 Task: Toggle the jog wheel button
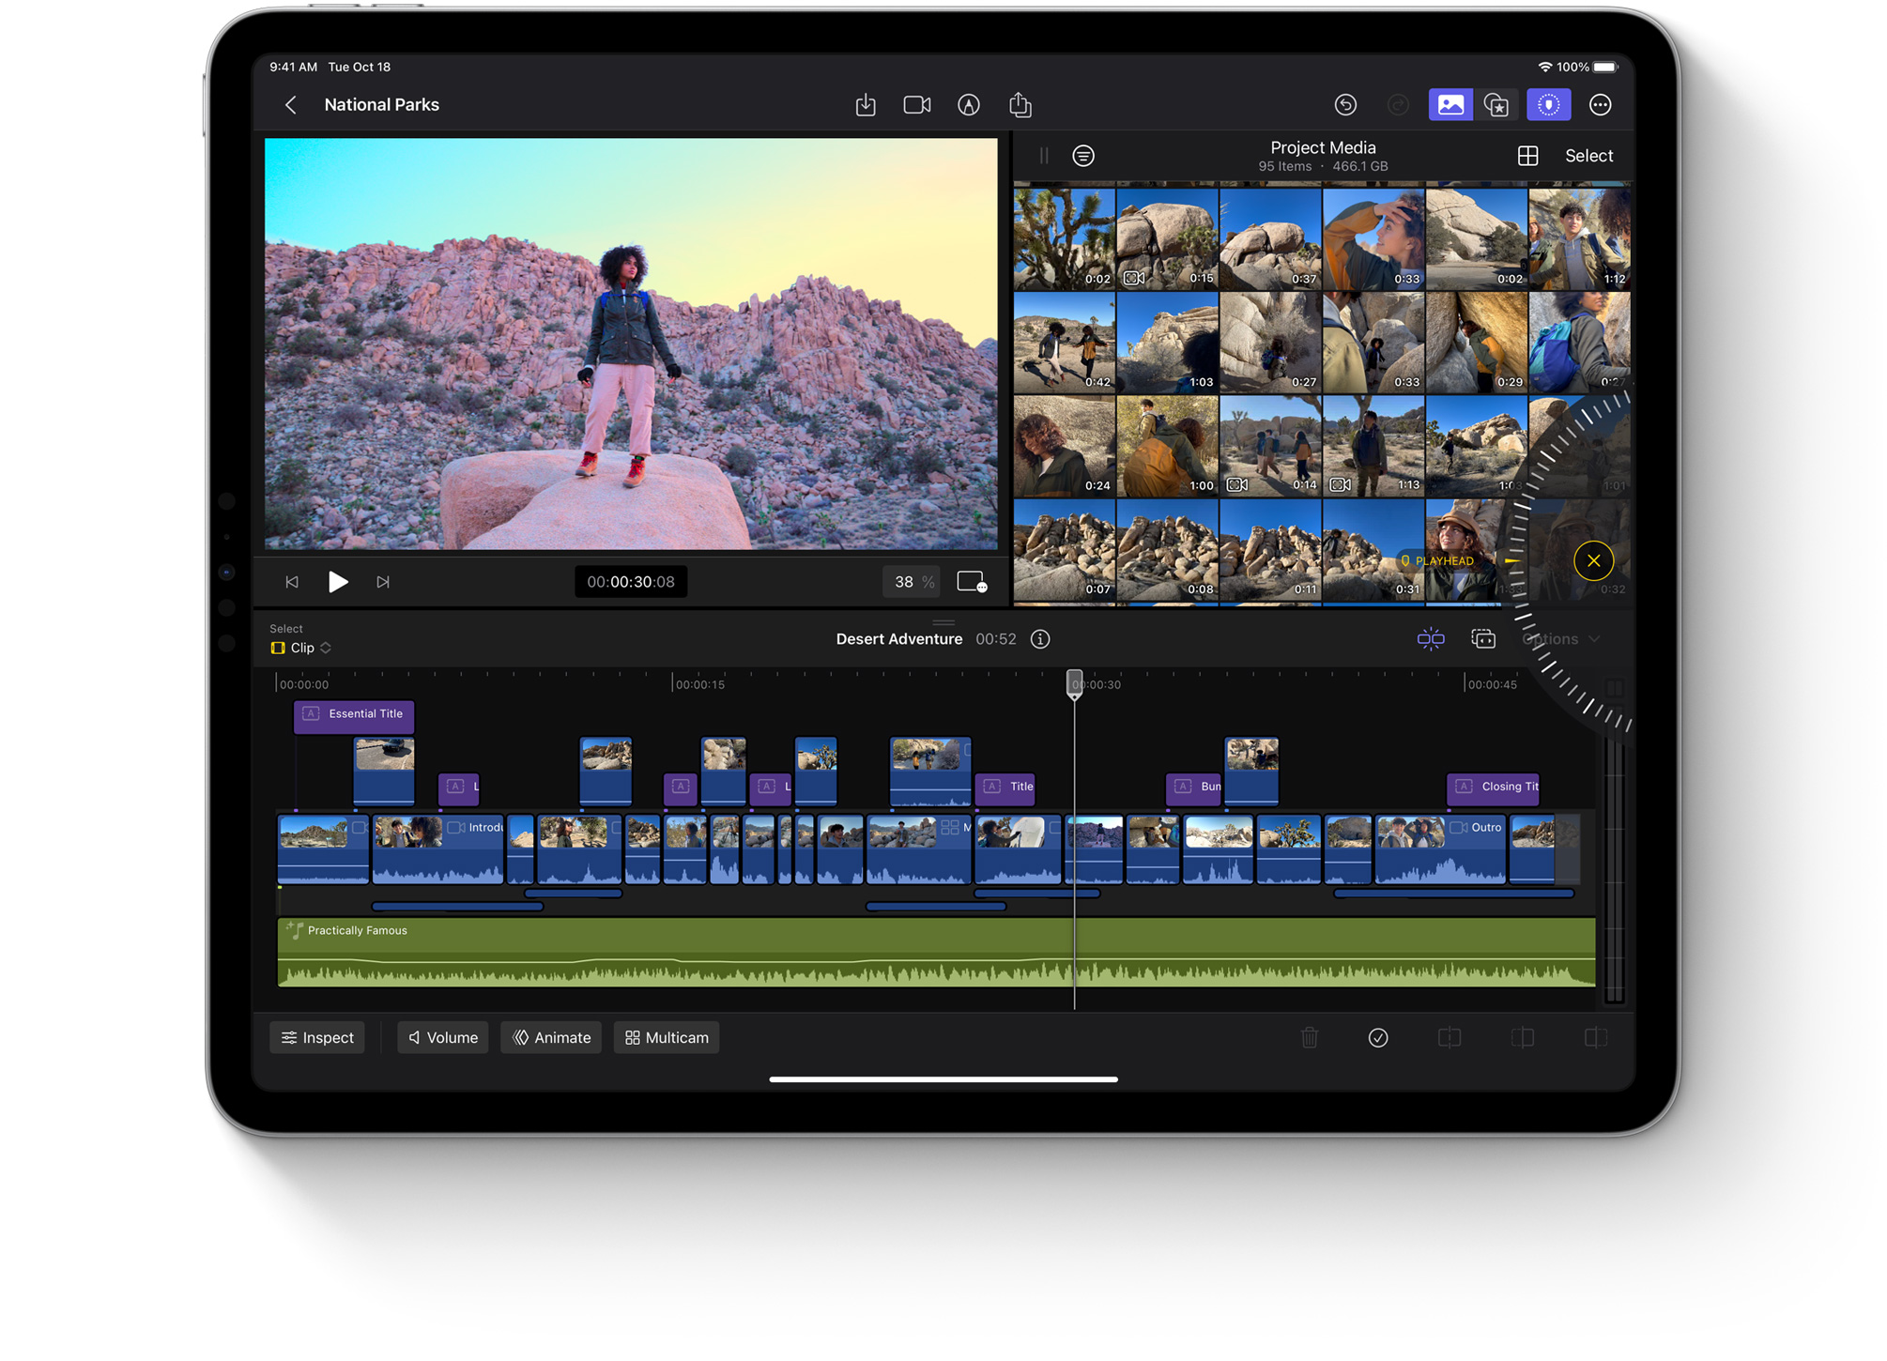(x=1548, y=105)
